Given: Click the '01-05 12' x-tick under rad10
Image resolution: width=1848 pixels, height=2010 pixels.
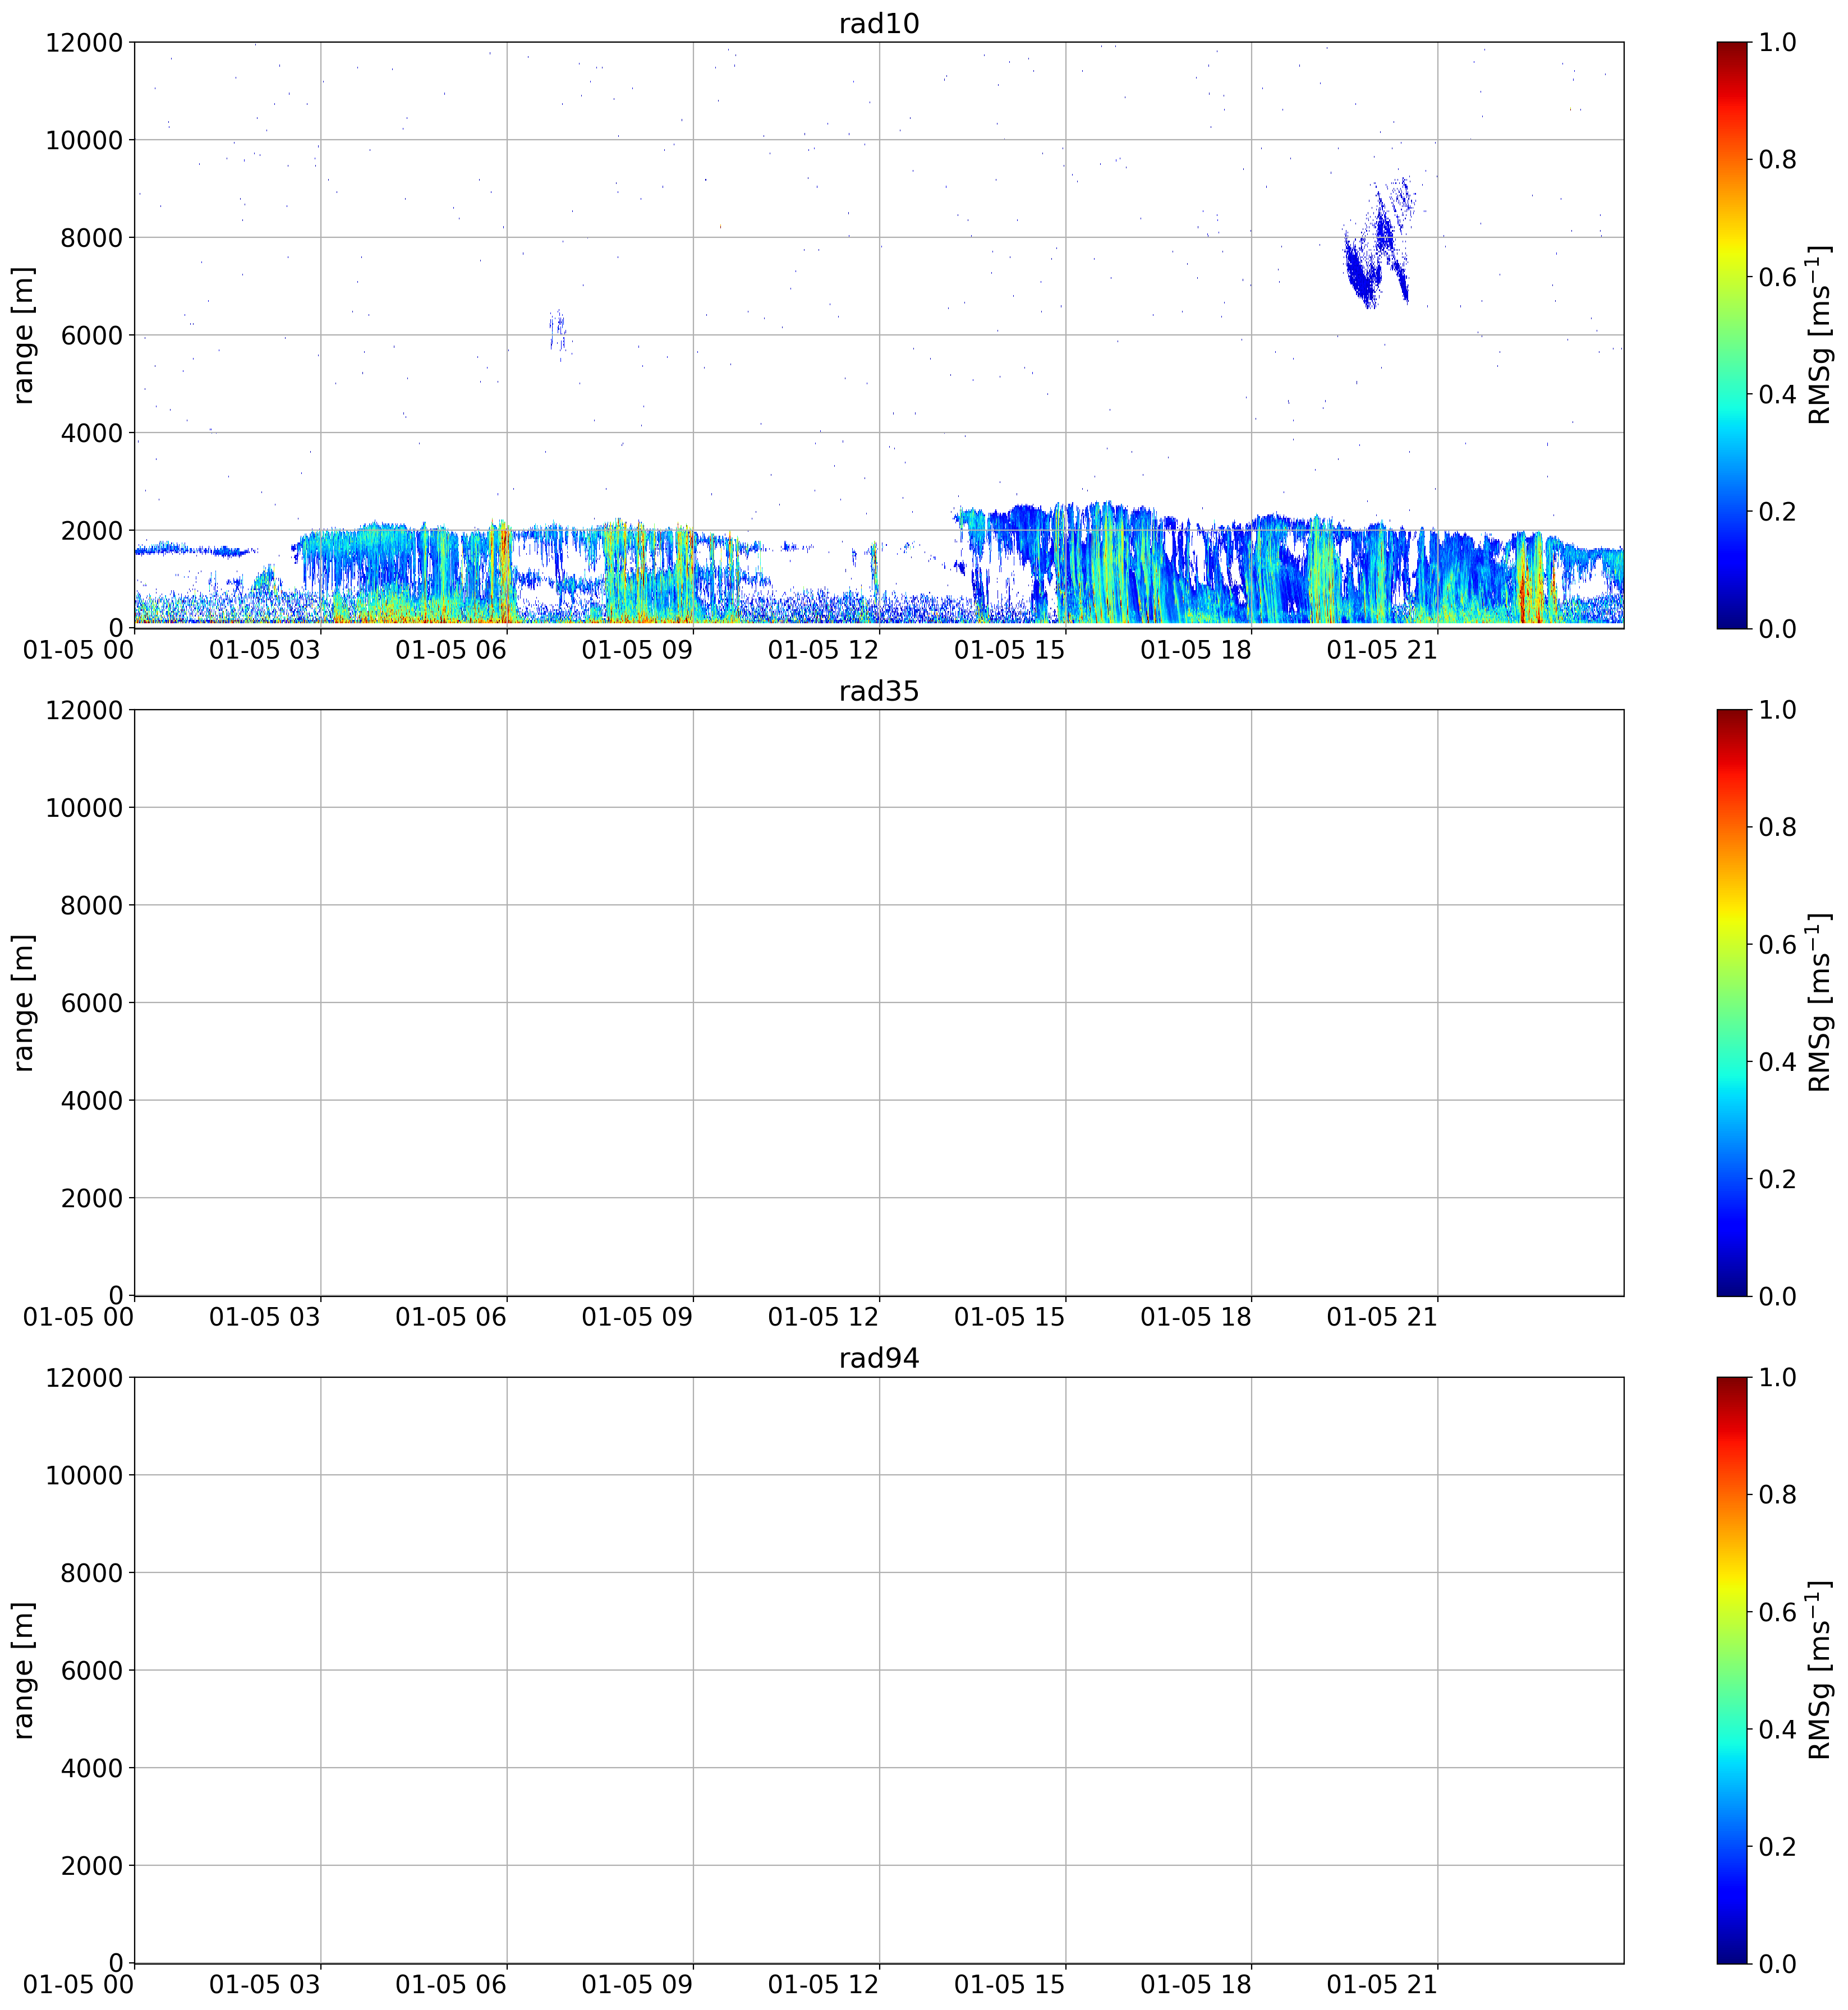Looking at the screenshot, I should (823, 649).
